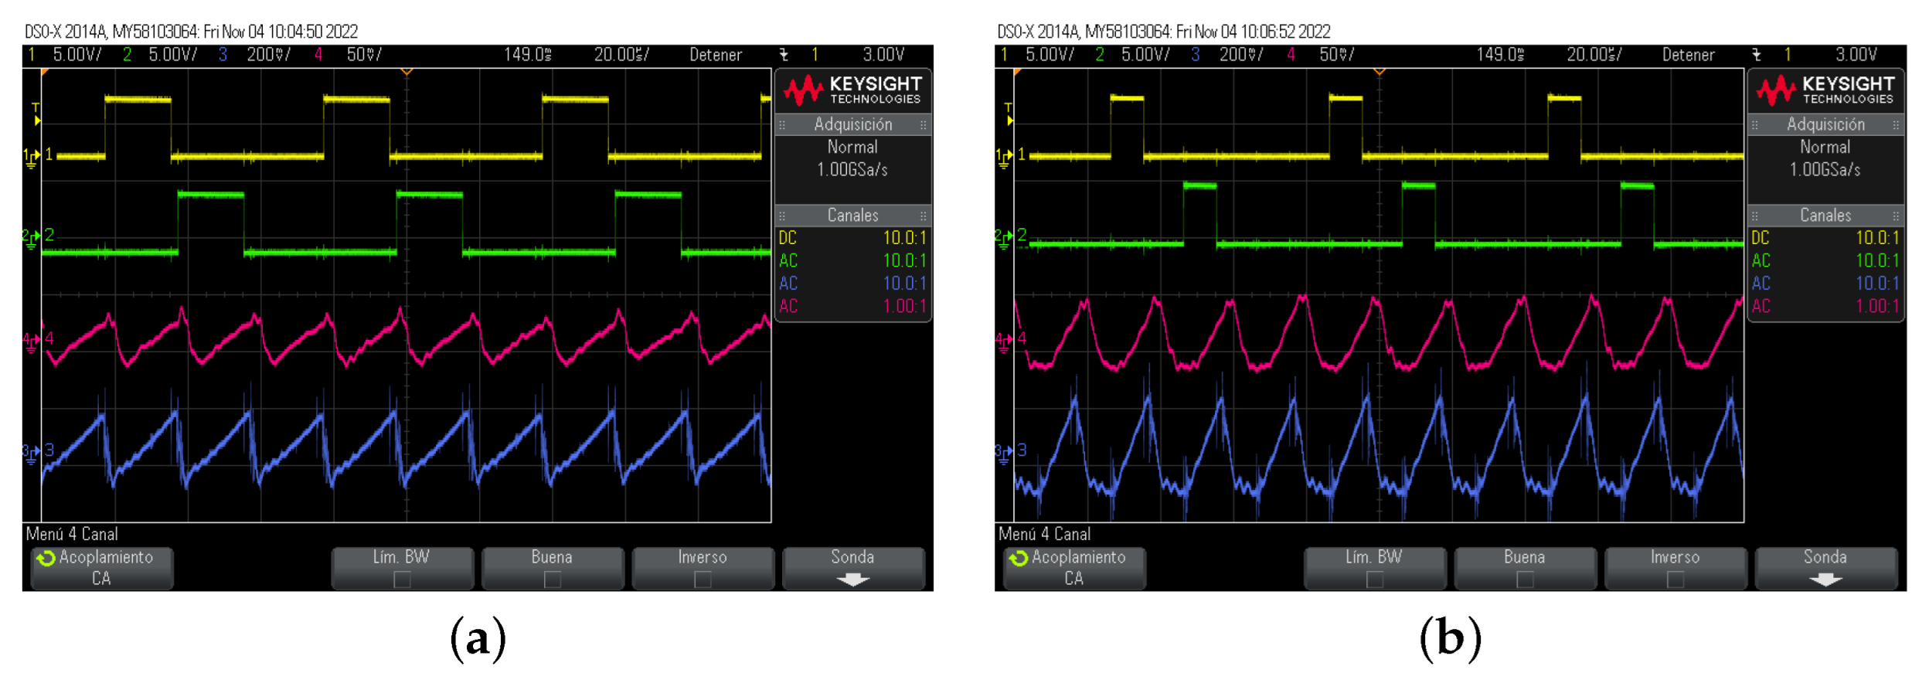Image resolution: width=1929 pixels, height=673 pixels.
Task: Toggle the Lím. BW checkbox in panel (b)
Action: pyautogui.click(x=1374, y=580)
